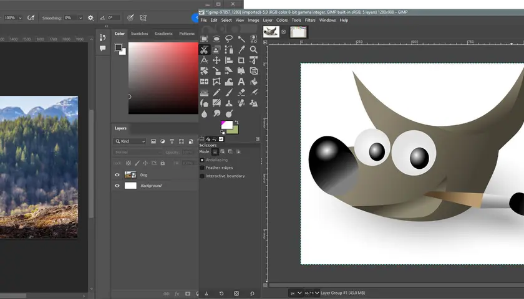Select the Paintbrush tool in GIMP toolbox
The image size is (524, 299).
(x=229, y=92)
